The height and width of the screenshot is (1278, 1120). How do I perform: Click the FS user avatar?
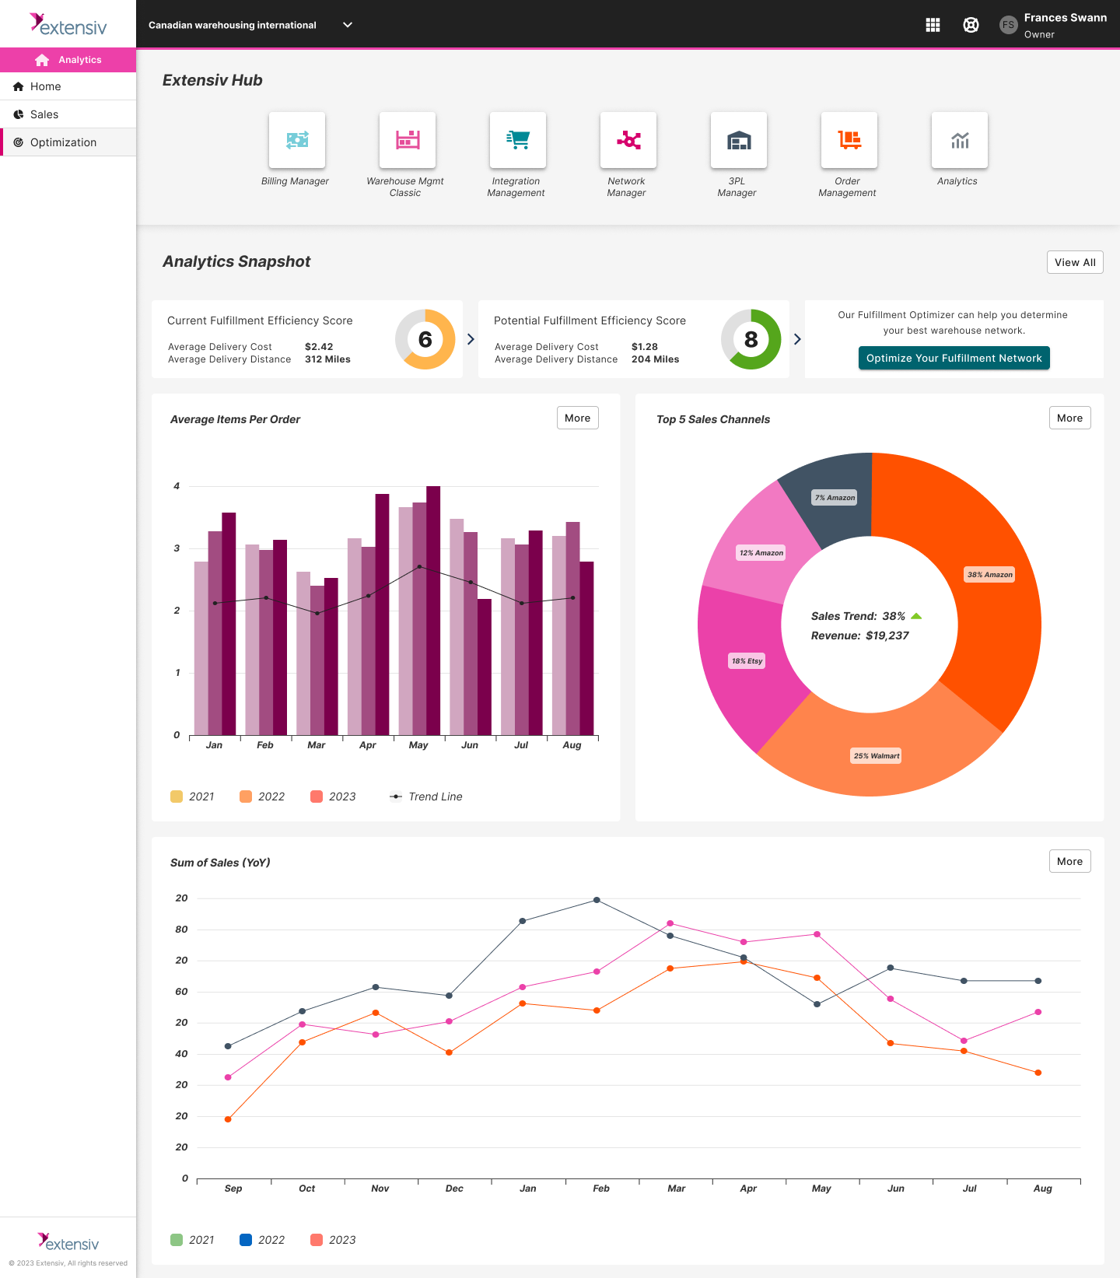(1008, 25)
